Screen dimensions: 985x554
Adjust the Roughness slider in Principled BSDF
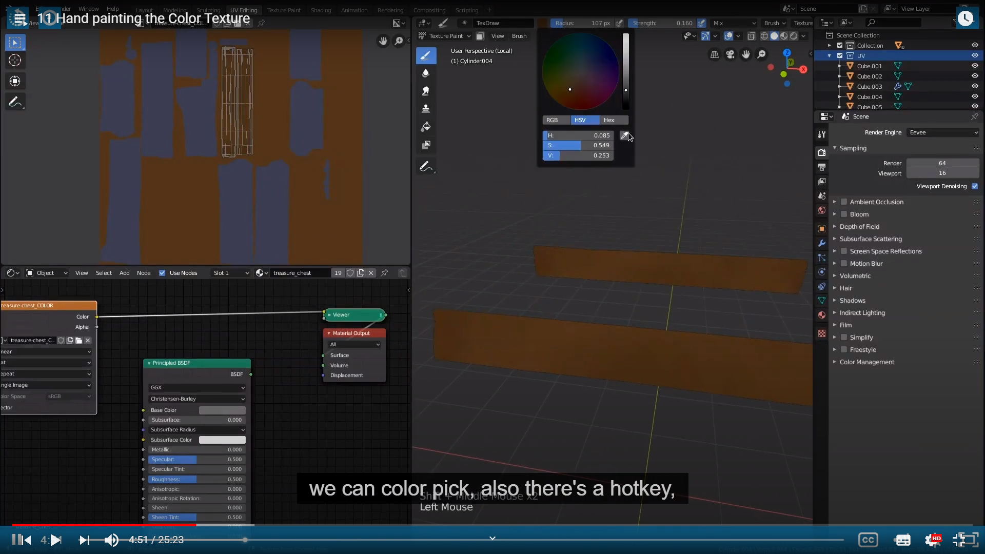point(197,479)
